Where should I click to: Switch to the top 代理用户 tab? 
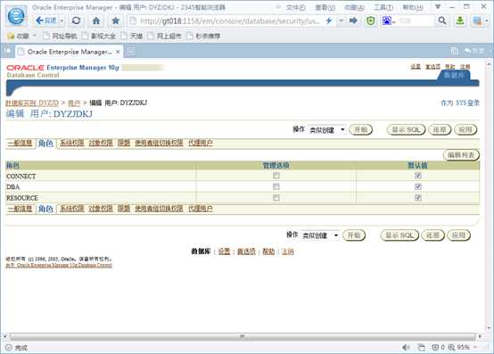click(201, 143)
